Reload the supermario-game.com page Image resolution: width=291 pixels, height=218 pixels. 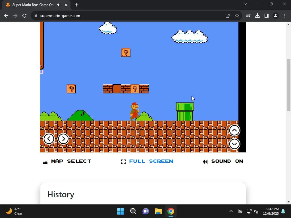click(24, 16)
